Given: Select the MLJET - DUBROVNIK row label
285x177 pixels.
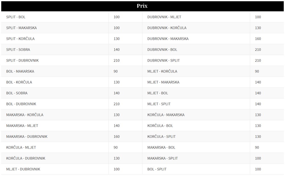Looking at the screenshot, I should [23, 169].
